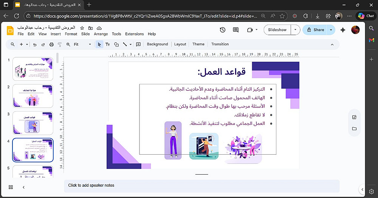Click the add comment toolbar icon
This screenshot has width=378, height=198.
click(138, 45)
